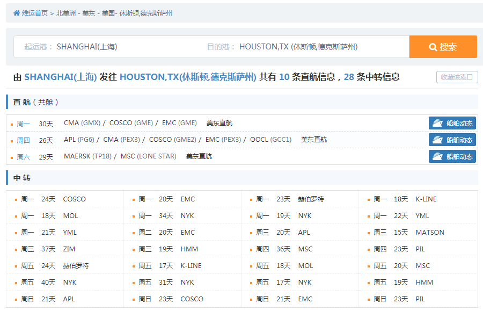Click MAERSK (TP18) carrier in 周六 row
The image size is (483, 311).
pyautogui.click(x=88, y=156)
